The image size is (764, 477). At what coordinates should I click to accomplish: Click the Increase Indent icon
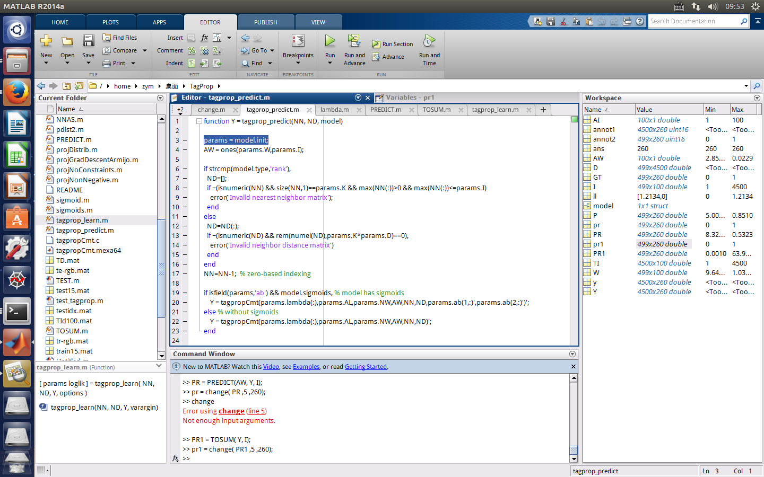click(x=204, y=63)
